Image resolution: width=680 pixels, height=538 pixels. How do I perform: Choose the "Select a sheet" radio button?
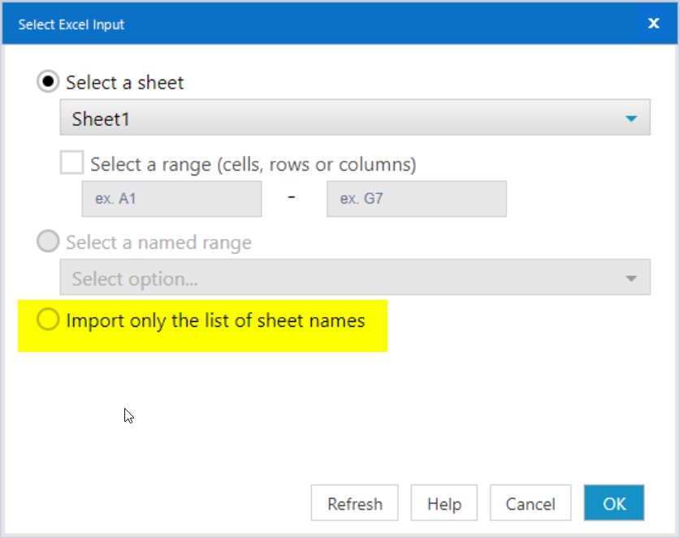point(48,82)
